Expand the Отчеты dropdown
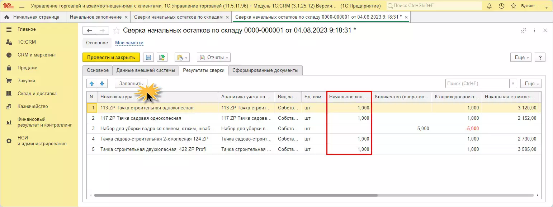This screenshot has width=553, height=207. click(214, 57)
